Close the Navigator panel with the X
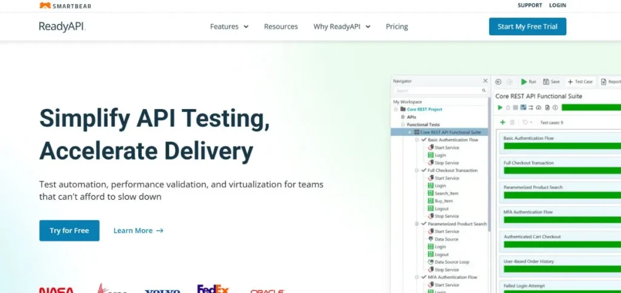This screenshot has height=293, width=621. [485, 81]
